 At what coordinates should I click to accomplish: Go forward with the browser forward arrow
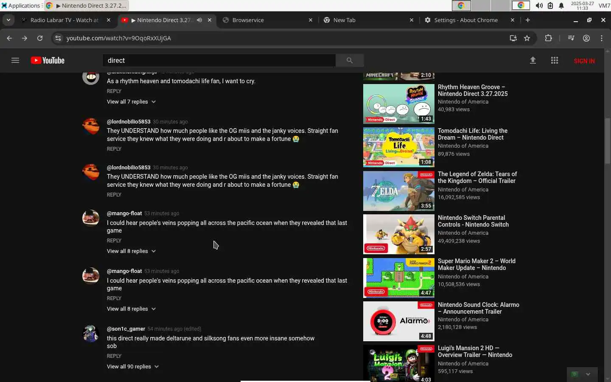[x=25, y=38]
